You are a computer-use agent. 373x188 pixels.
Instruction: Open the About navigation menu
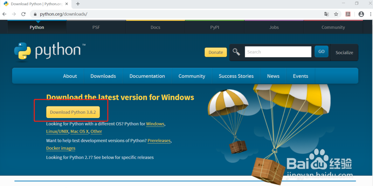click(x=70, y=76)
